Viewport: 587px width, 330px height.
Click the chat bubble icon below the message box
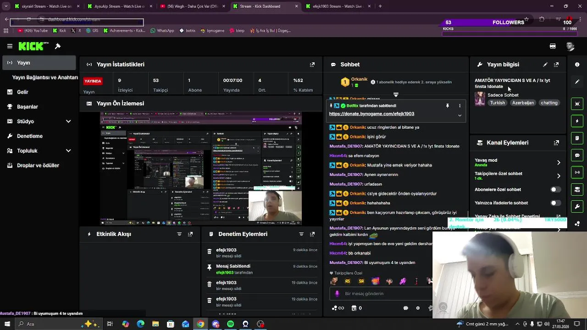[406, 308]
